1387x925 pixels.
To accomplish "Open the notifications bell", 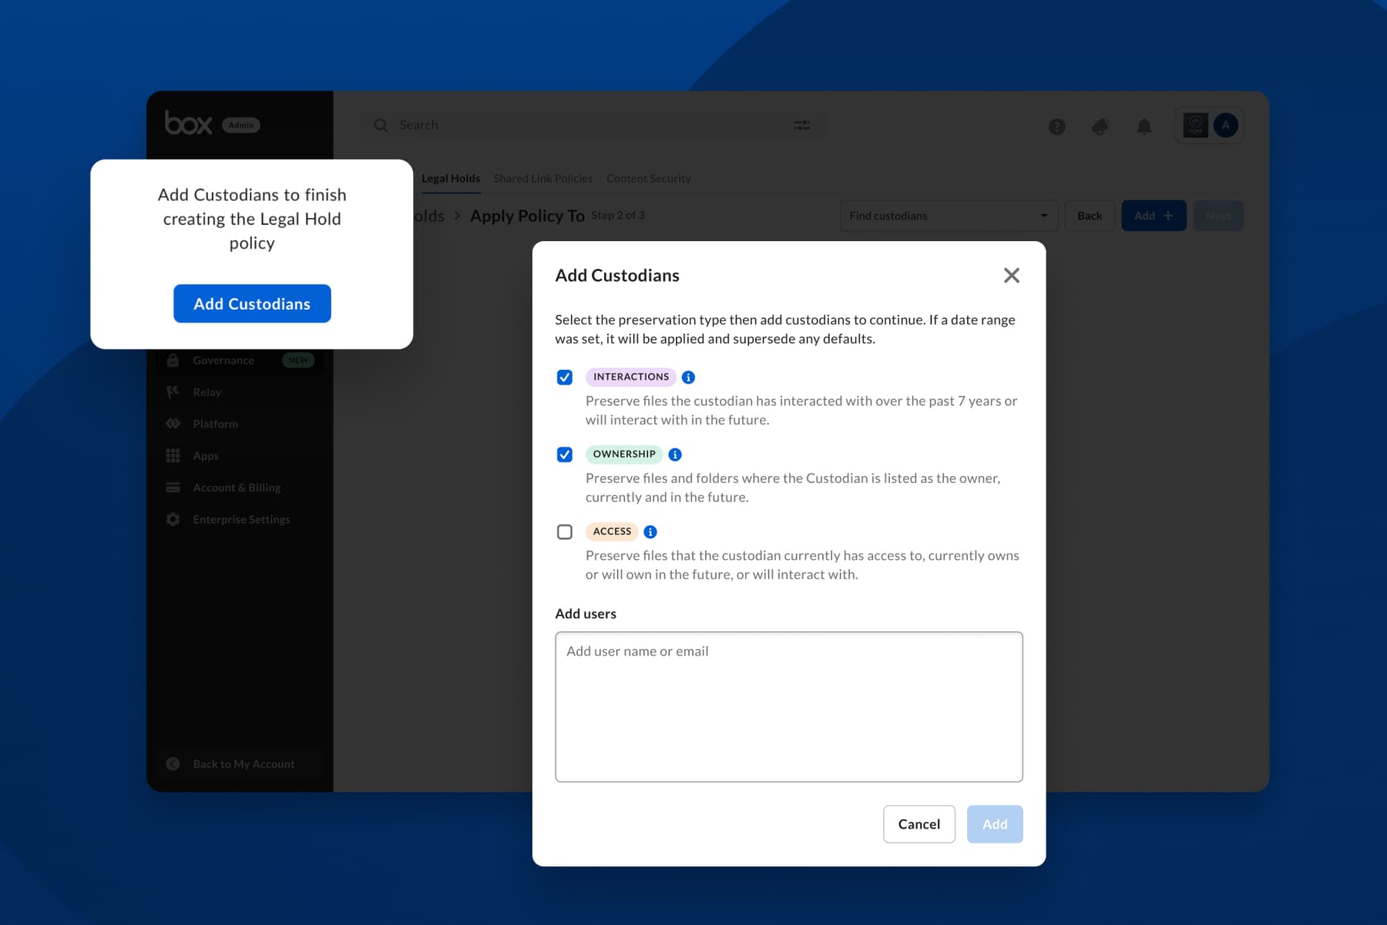I will point(1144,126).
